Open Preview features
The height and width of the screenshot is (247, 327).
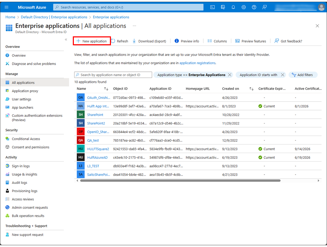tap(251, 41)
